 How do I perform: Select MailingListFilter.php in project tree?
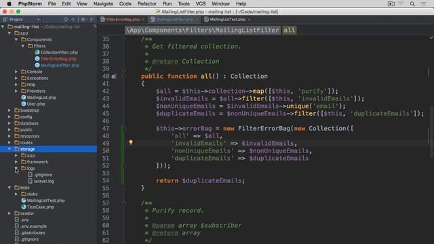pyautogui.click(x=60, y=65)
